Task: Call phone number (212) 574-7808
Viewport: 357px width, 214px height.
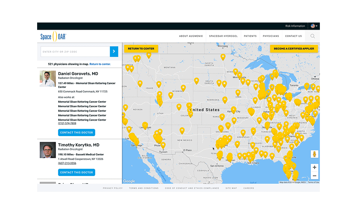Action: (67, 123)
